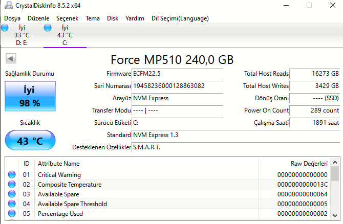This screenshot has width=343, height=224.
Task: Click the Critical Warning status orb
Action: pos(12,175)
